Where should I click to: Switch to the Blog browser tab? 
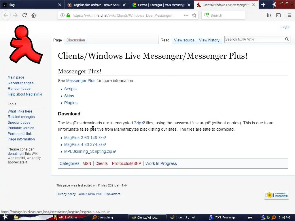(x=32, y=5)
